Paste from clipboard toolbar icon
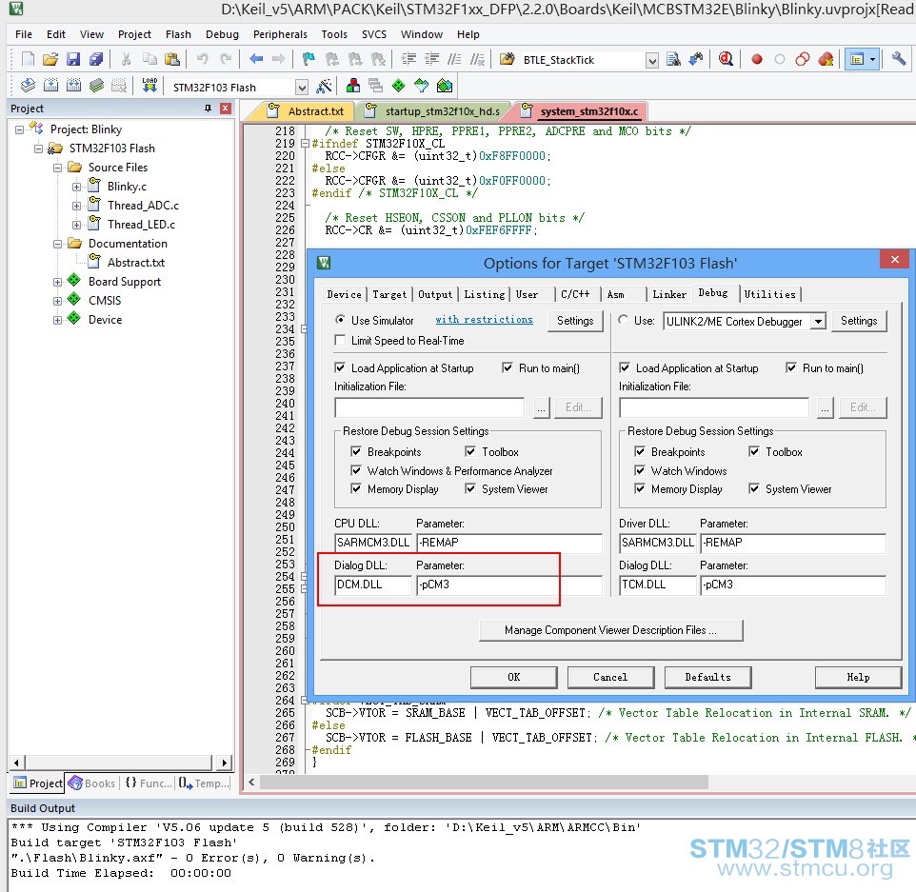Viewport: 916px width, 892px height. coord(171,59)
